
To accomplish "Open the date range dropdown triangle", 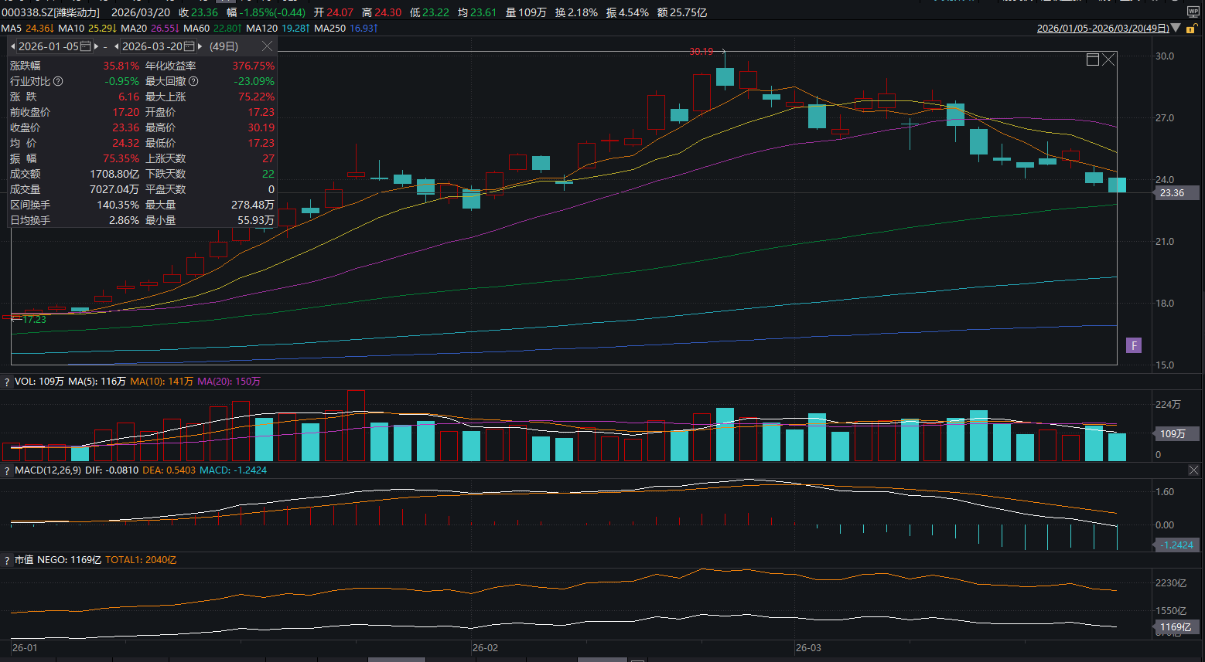I will pos(1176,29).
